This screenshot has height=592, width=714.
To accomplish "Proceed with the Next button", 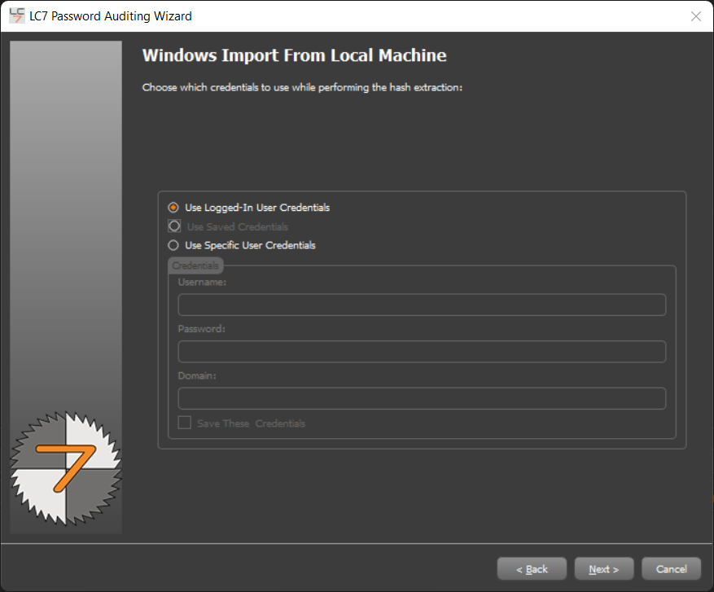I will [604, 568].
